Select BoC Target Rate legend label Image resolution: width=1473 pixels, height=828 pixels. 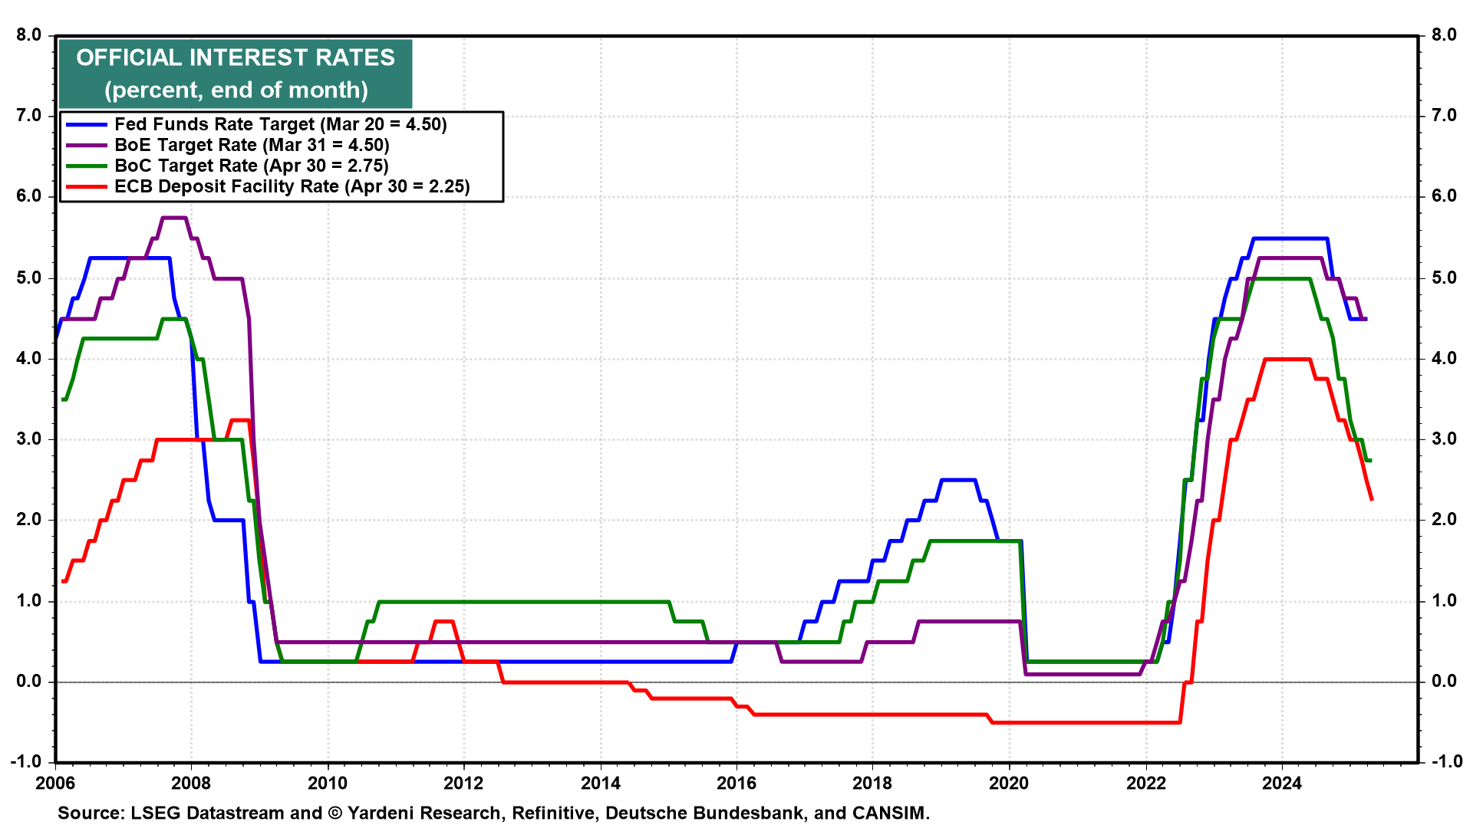(x=251, y=166)
